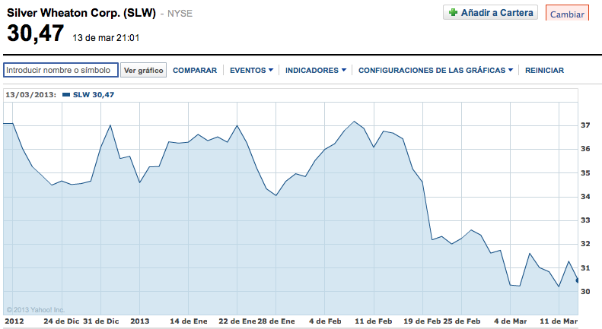Click the 25 de Feb axis label

(x=462, y=321)
